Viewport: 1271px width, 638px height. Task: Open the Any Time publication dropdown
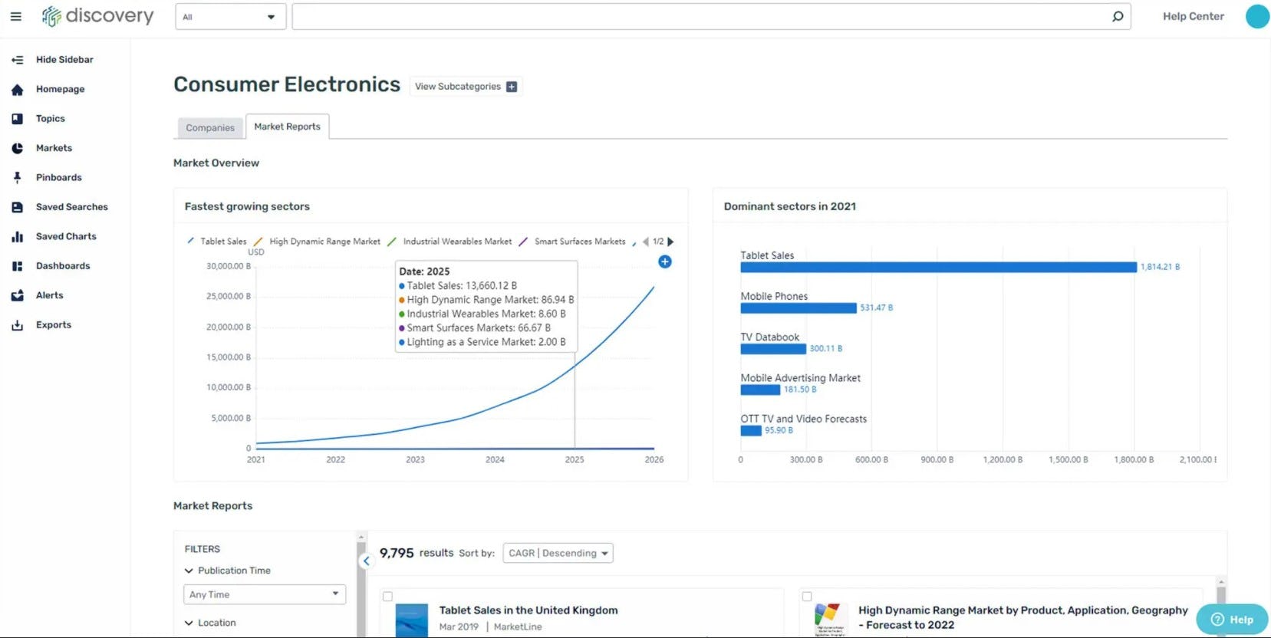[x=264, y=594]
